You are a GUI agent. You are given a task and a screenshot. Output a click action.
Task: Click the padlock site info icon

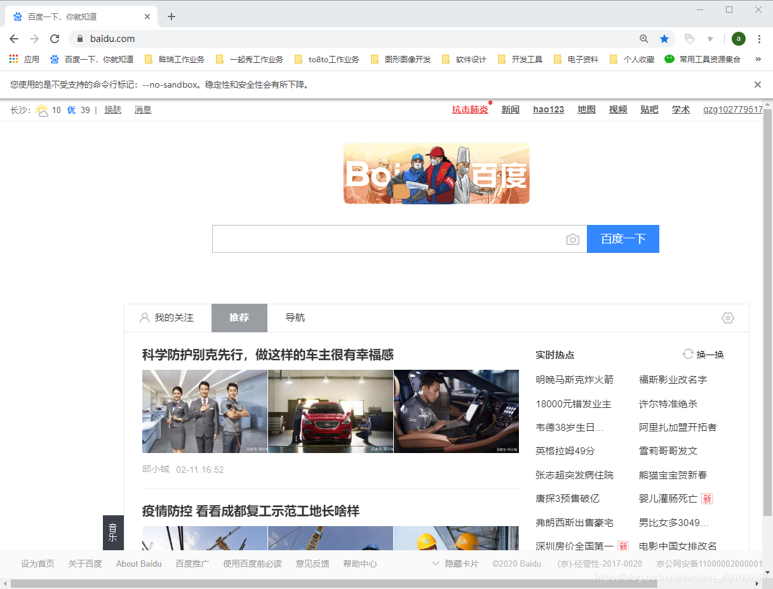[80, 39]
